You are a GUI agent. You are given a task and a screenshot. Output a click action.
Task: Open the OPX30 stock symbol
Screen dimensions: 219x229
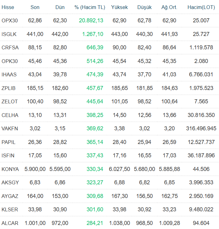pos(10,20)
